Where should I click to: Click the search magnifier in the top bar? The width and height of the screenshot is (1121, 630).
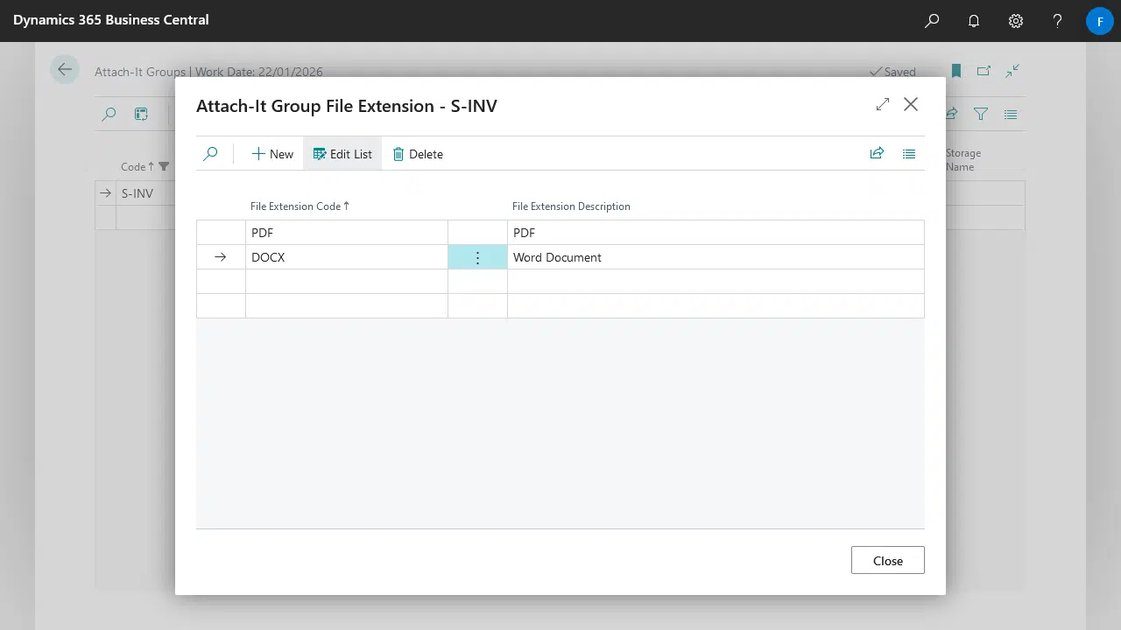tap(932, 21)
